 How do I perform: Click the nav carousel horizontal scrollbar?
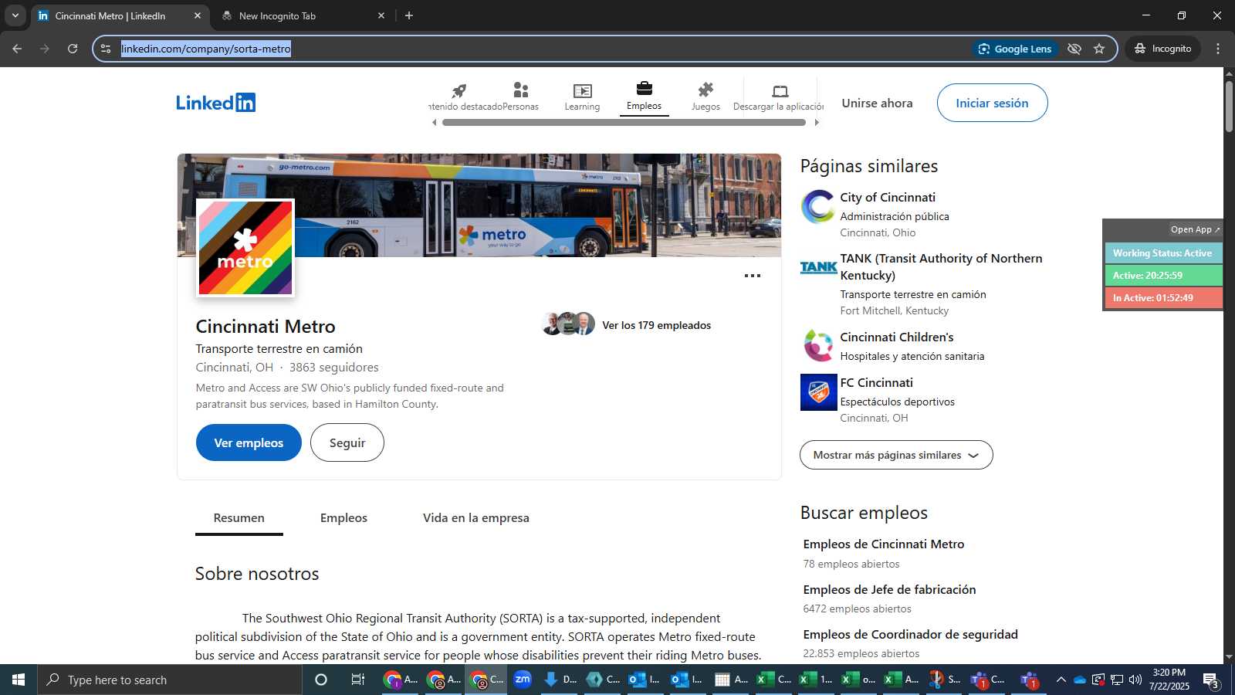[x=624, y=122]
